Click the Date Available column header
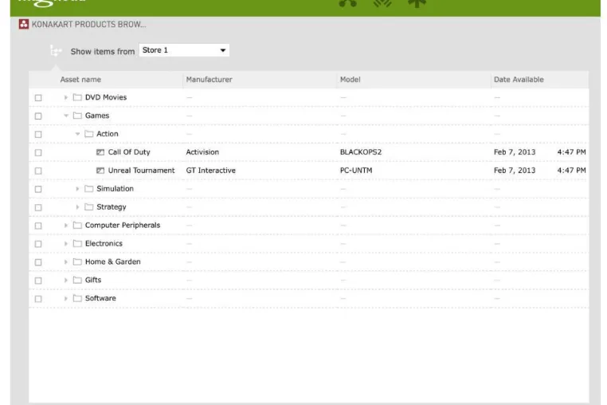607x405 pixels. pyautogui.click(x=519, y=80)
